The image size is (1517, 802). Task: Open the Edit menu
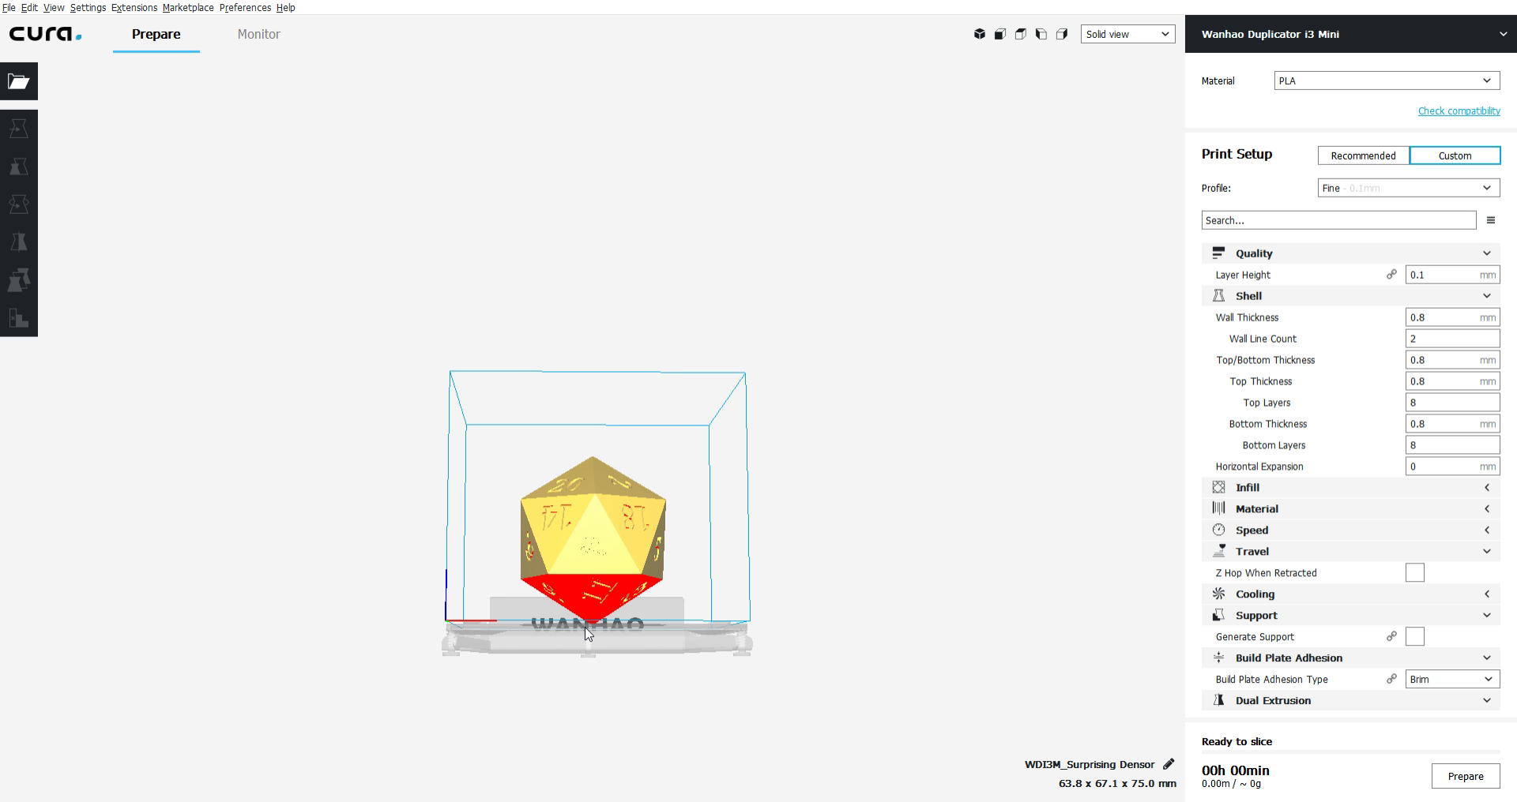[x=29, y=7]
